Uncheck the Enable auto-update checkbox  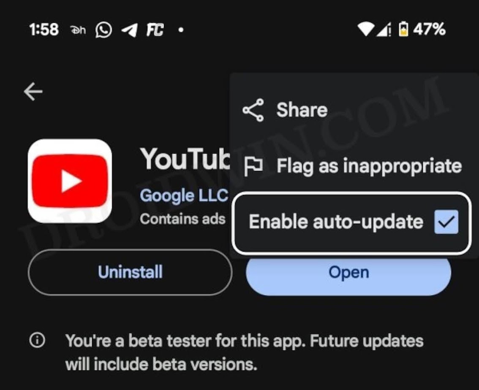coord(446,222)
